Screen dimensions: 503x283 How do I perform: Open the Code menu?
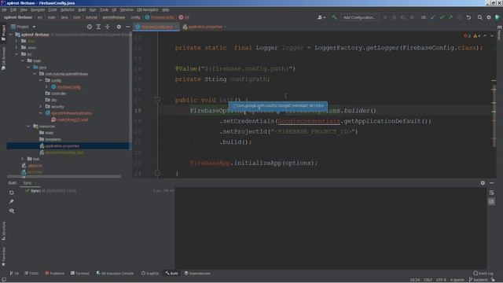[x=53, y=10]
